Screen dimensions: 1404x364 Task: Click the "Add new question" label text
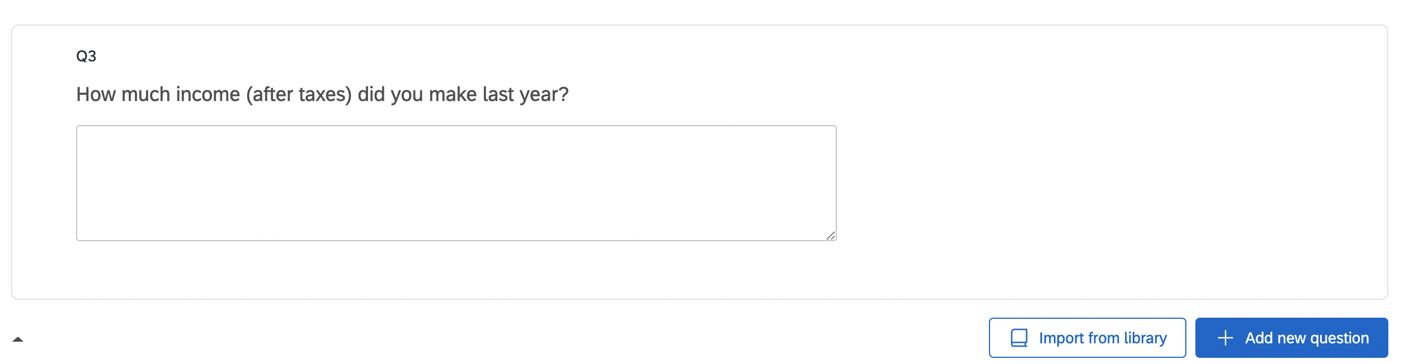click(1307, 338)
